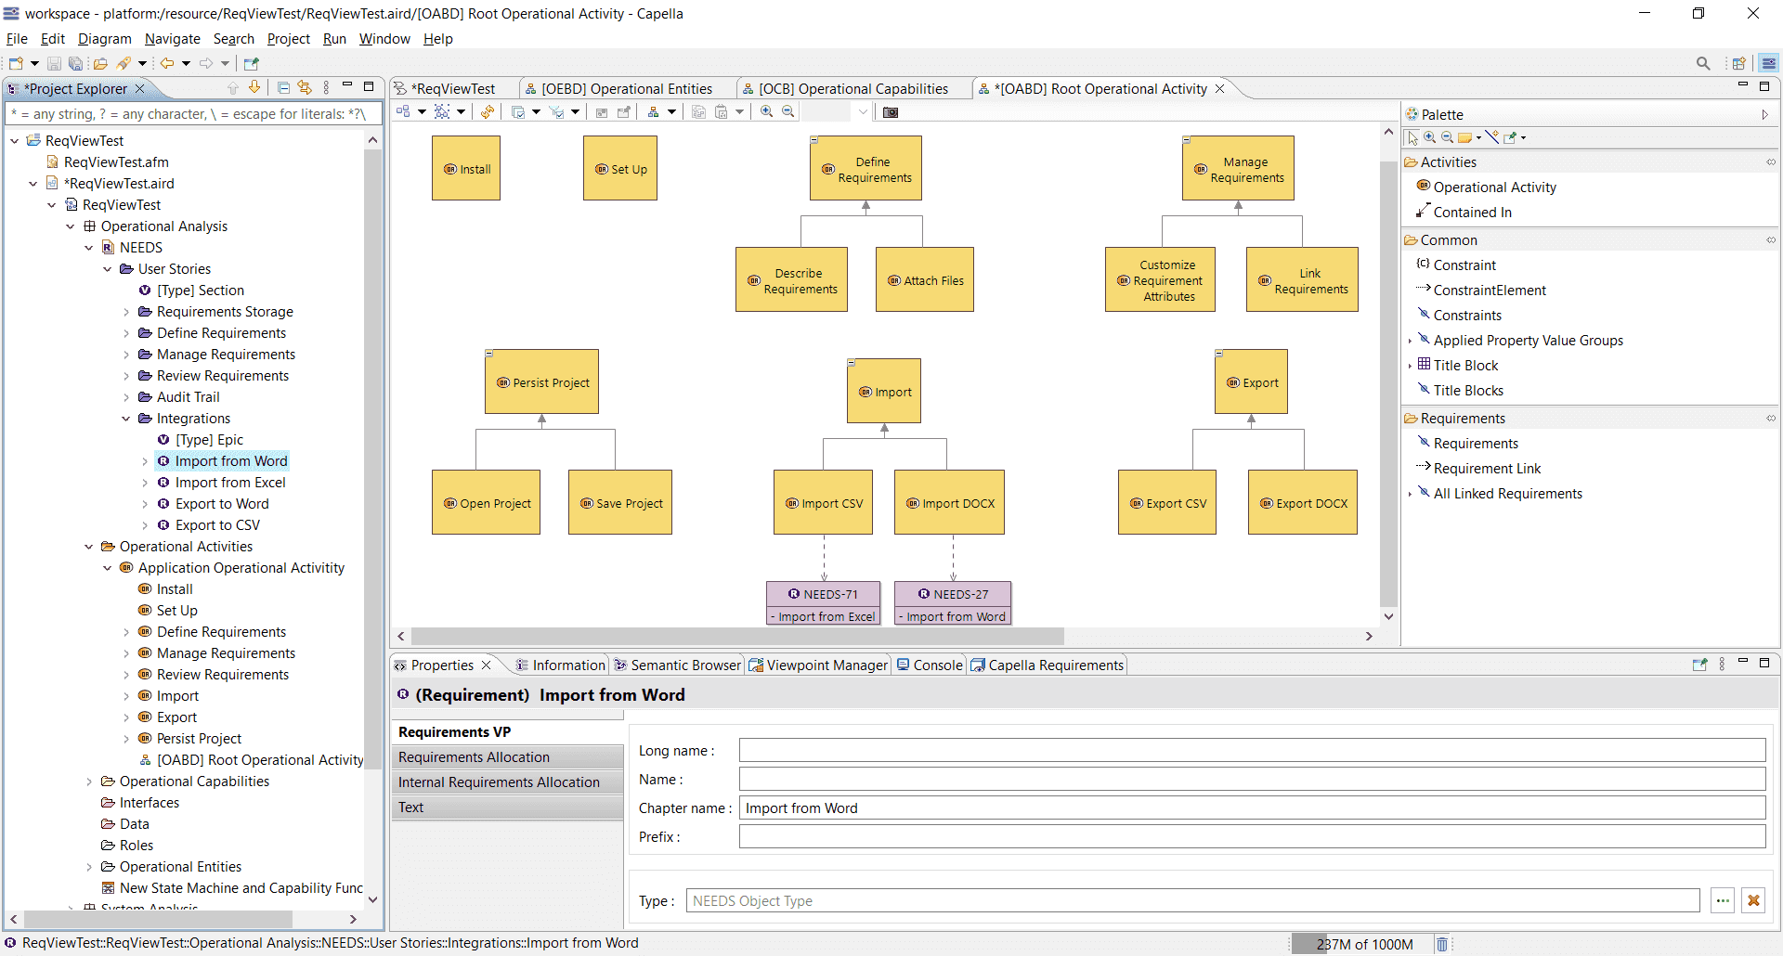
Task: Click the Open Perspective icon
Action: coord(1739,63)
